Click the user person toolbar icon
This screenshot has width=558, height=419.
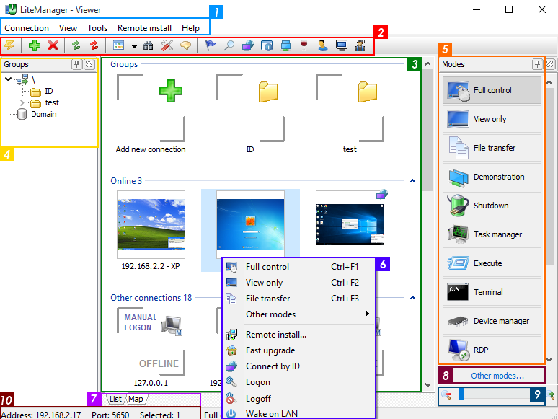tap(322, 45)
